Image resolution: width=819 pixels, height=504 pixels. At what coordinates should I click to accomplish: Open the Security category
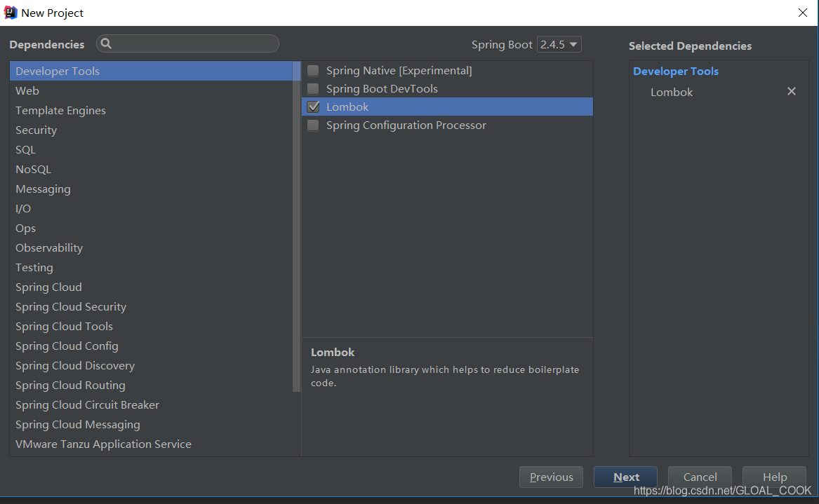[152, 130]
